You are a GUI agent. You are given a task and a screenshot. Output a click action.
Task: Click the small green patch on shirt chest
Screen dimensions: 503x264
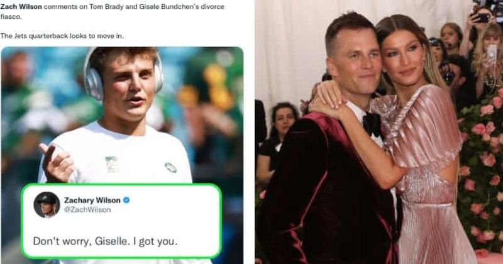click(111, 164)
